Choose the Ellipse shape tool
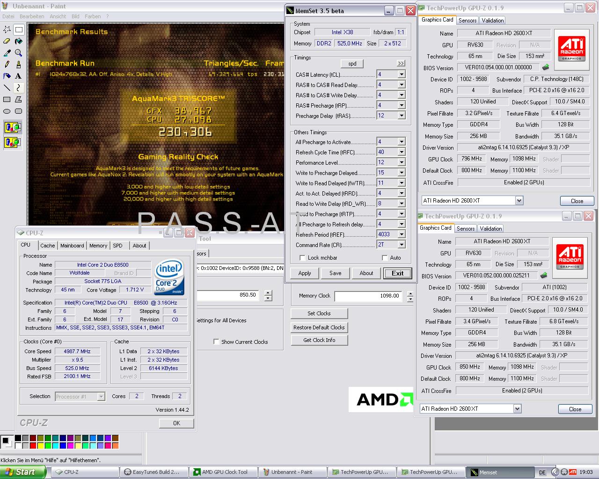The image size is (599, 479). tap(7, 111)
